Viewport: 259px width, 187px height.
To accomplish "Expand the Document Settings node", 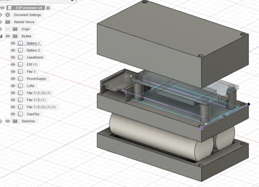I will click(x=1, y=15).
